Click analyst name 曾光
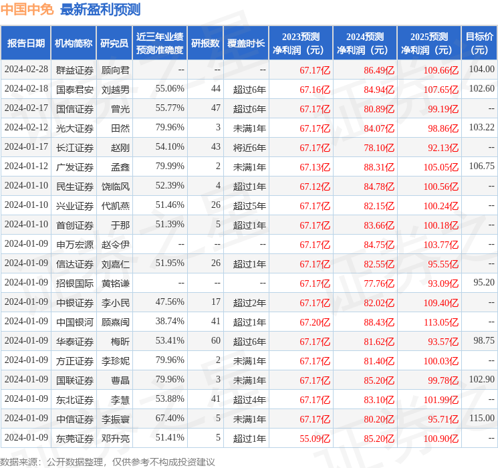Viewport: 498px width, 468px height. [x=120, y=109]
